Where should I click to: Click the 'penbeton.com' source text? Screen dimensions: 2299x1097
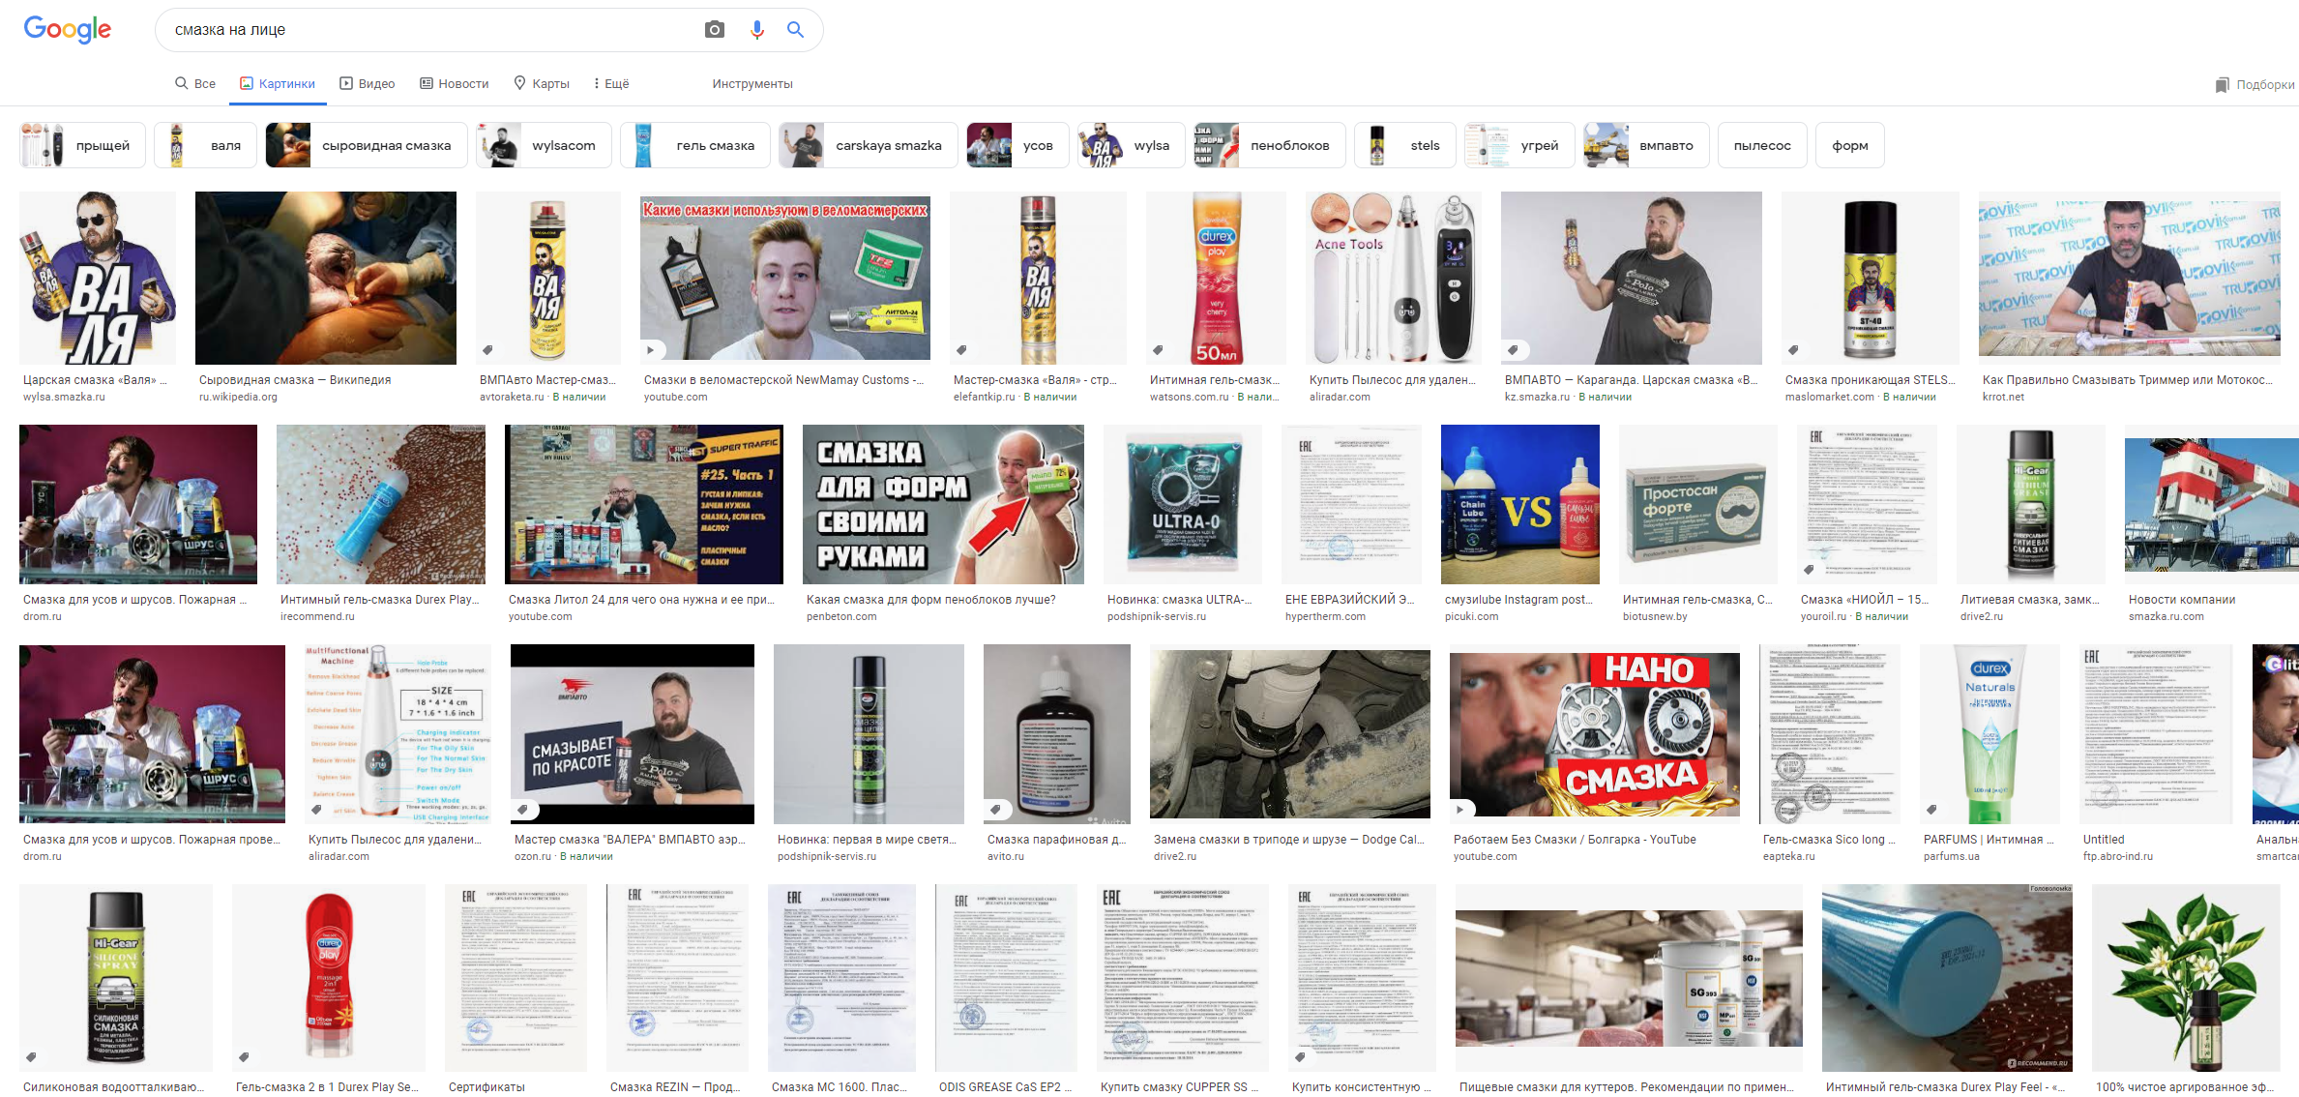[841, 616]
